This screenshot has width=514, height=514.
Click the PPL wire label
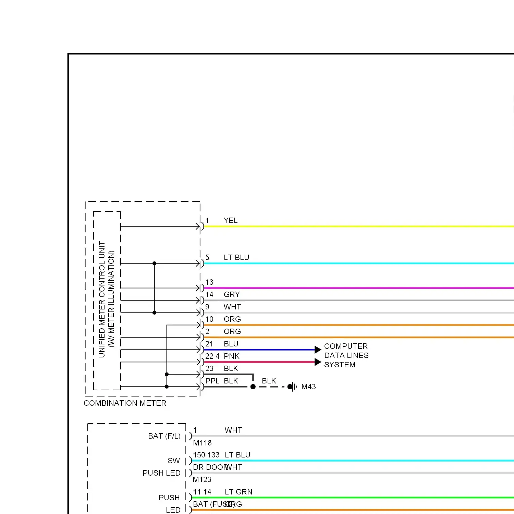212,381
